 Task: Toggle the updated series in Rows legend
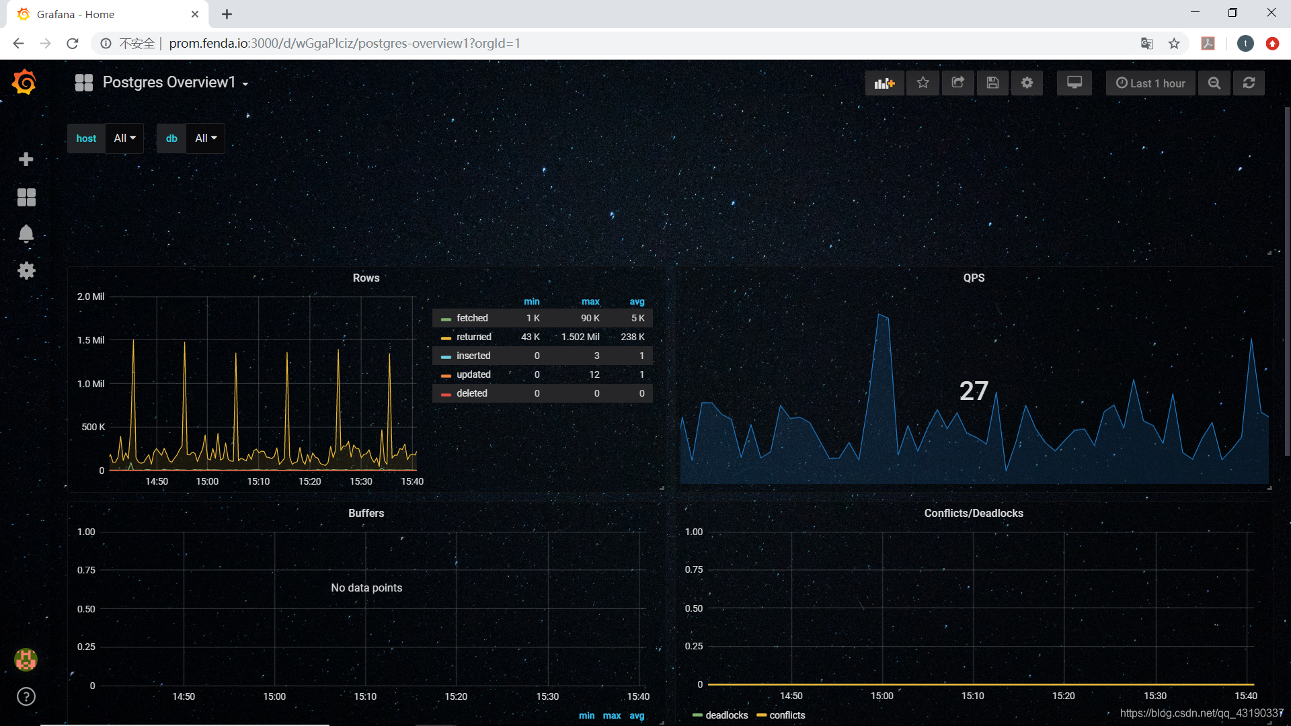[x=473, y=374]
